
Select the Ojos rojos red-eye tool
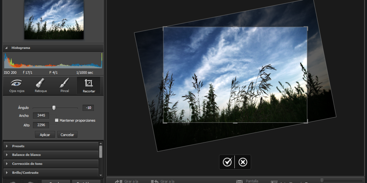click(17, 85)
